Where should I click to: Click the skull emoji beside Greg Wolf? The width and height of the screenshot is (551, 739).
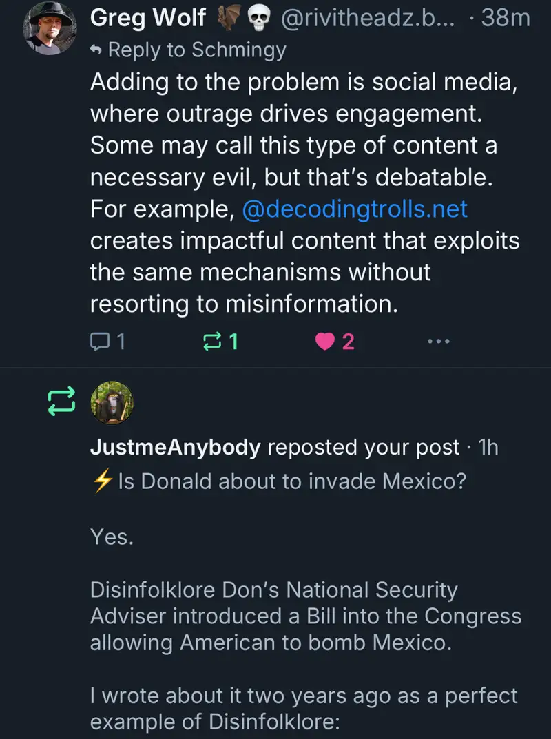coord(261,17)
